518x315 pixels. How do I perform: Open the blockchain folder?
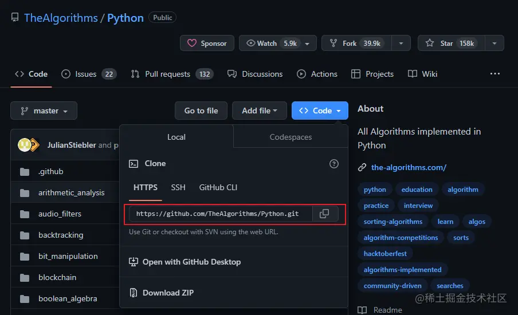coord(57,277)
